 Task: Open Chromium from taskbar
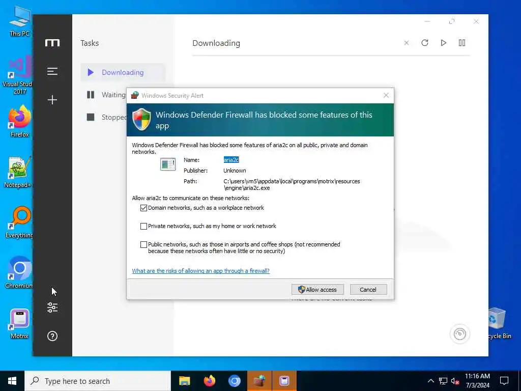(234, 381)
